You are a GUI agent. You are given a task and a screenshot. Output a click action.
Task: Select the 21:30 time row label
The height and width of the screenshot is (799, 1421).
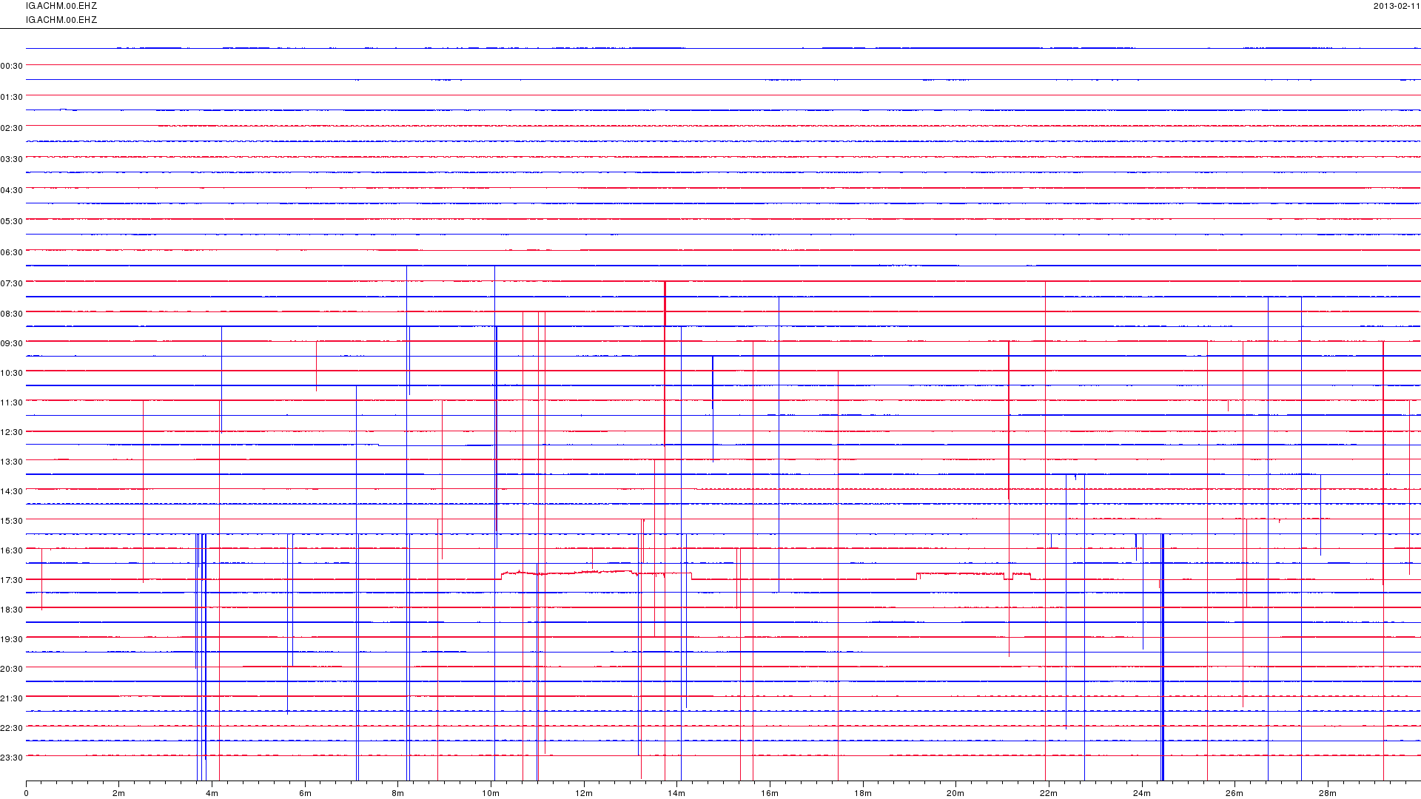[x=12, y=698]
